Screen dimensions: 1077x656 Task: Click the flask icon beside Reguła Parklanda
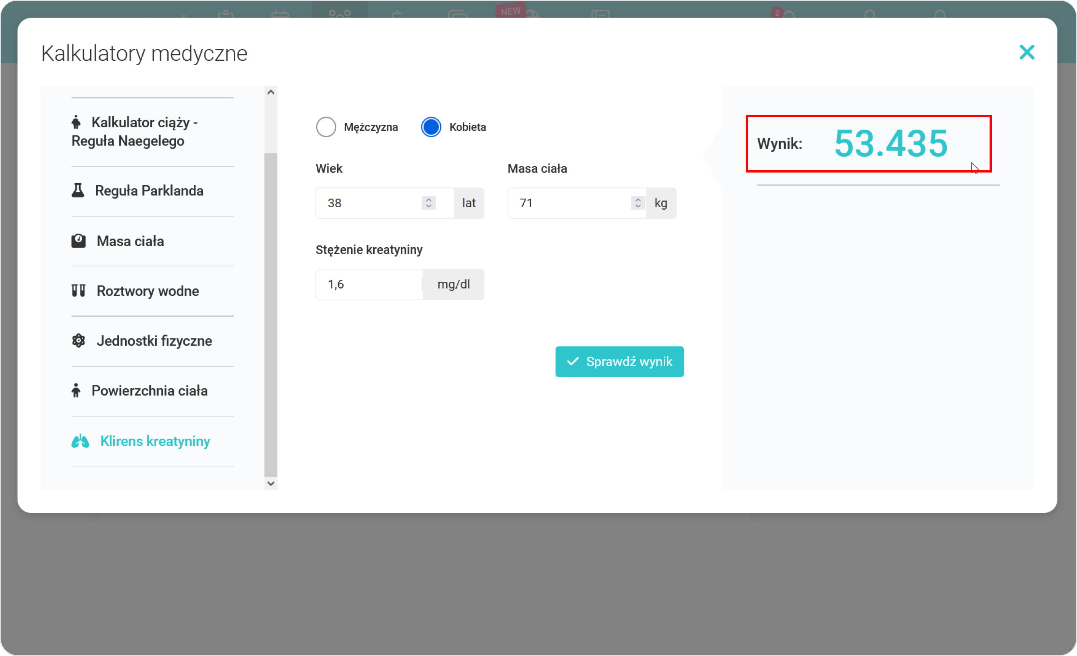click(78, 191)
